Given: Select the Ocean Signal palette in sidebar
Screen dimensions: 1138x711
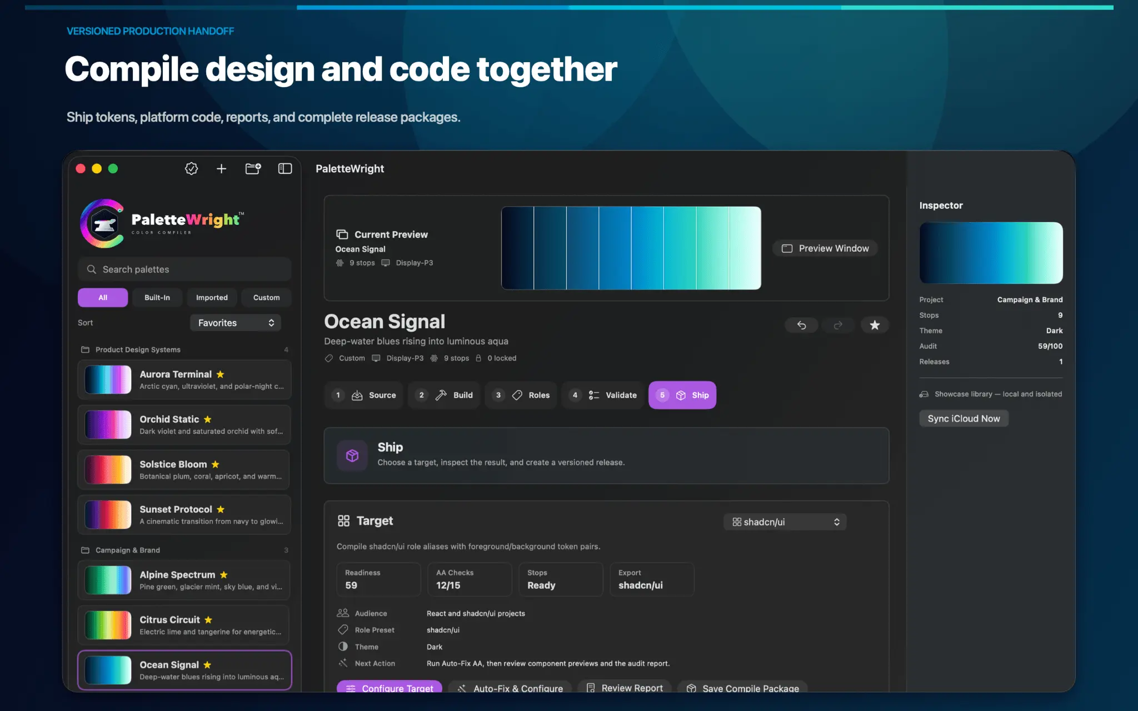Looking at the screenshot, I should pos(184,670).
